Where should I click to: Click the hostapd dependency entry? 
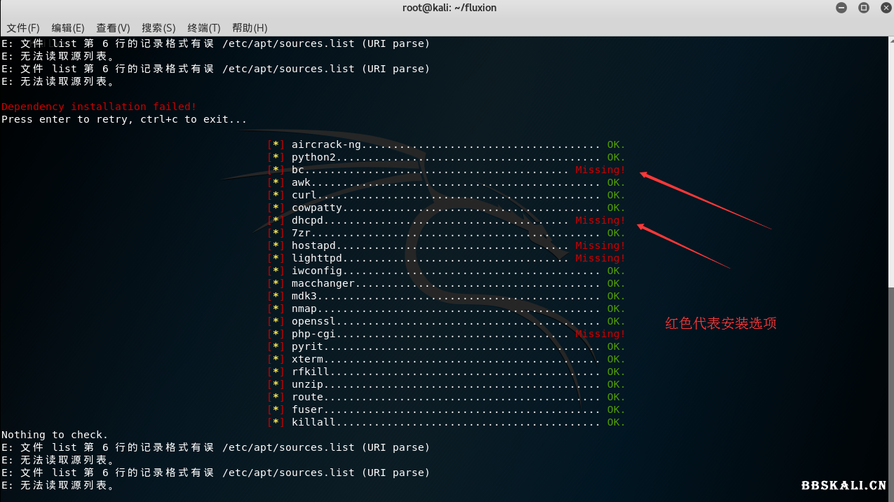313,245
